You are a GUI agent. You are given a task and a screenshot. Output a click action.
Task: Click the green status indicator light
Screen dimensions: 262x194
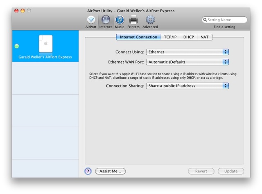click(x=17, y=46)
